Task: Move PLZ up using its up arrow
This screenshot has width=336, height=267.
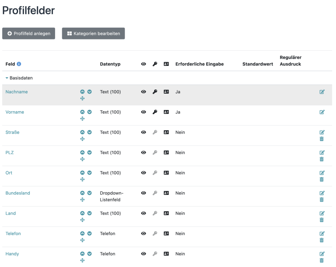Action: pos(82,152)
